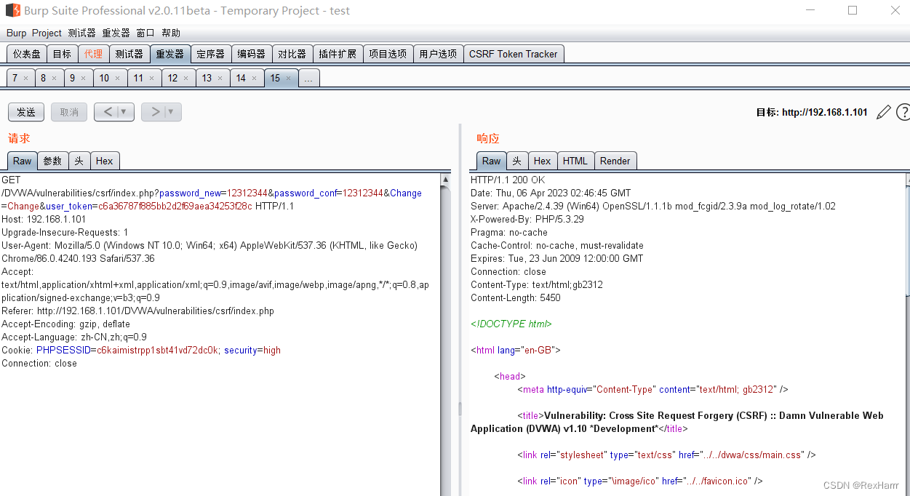The height and width of the screenshot is (496, 910).
Task: Click the Server: Apache header line in the response
Action: 653,206
